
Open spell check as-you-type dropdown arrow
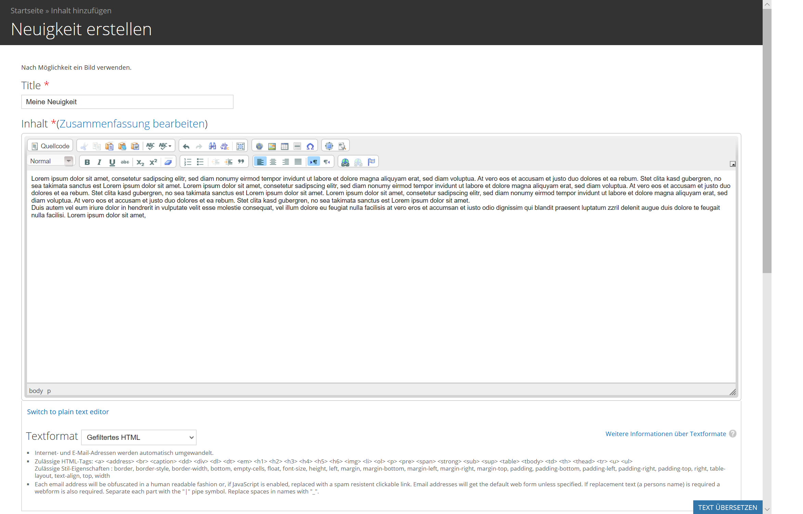click(x=170, y=146)
